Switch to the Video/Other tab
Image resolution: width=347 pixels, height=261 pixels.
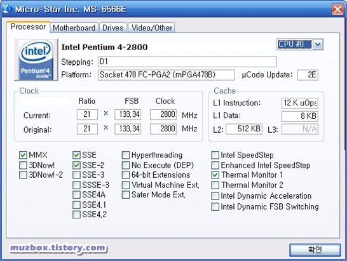click(152, 28)
